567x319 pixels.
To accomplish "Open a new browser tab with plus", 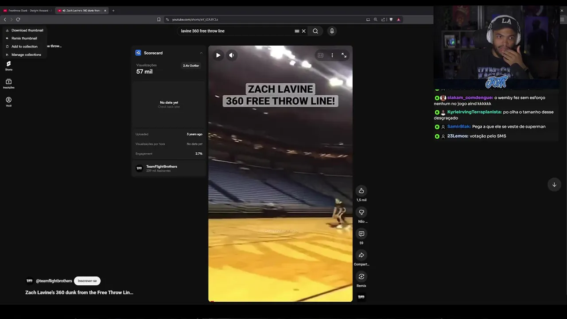I will pos(113,11).
